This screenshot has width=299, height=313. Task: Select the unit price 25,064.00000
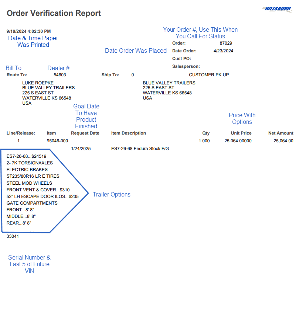[x=238, y=141]
